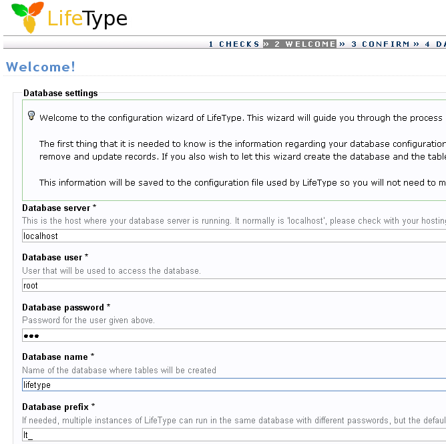The width and height of the screenshot is (446, 444).
Task: Click the Database password label
Action: tap(66, 308)
